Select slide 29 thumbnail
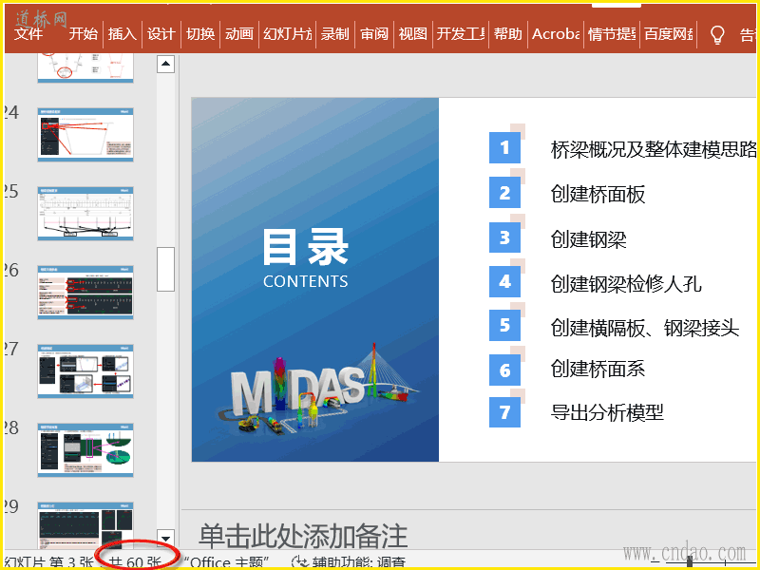The width and height of the screenshot is (760, 570). (x=85, y=525)
